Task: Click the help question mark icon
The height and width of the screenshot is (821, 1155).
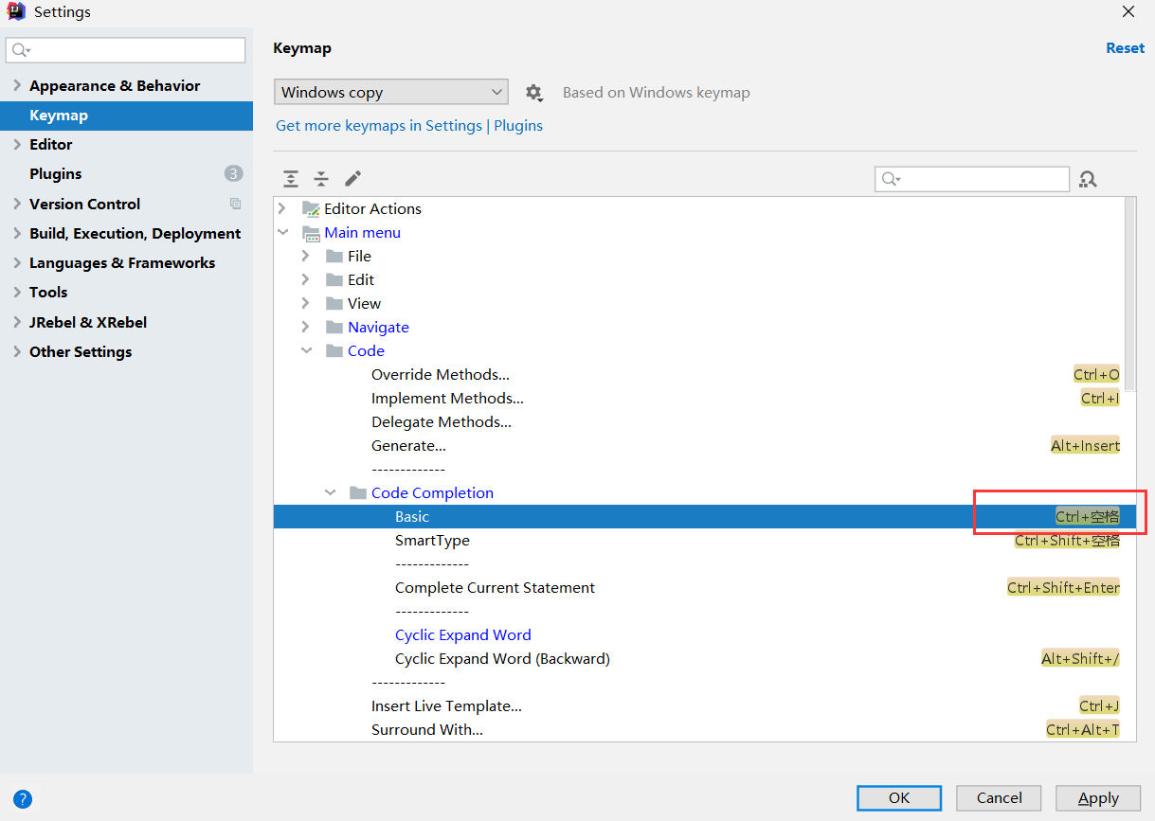Action: pos(23,798)
